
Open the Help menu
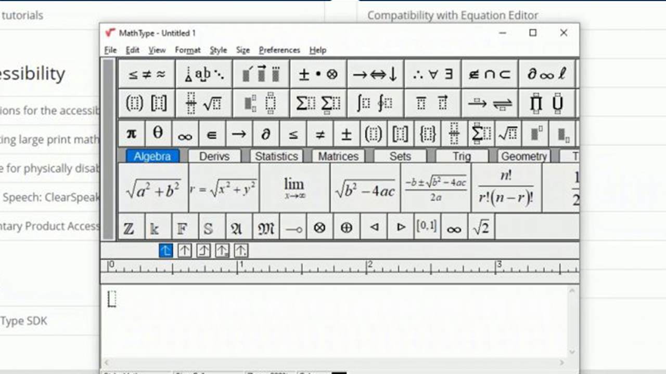(x=318, y=50)
